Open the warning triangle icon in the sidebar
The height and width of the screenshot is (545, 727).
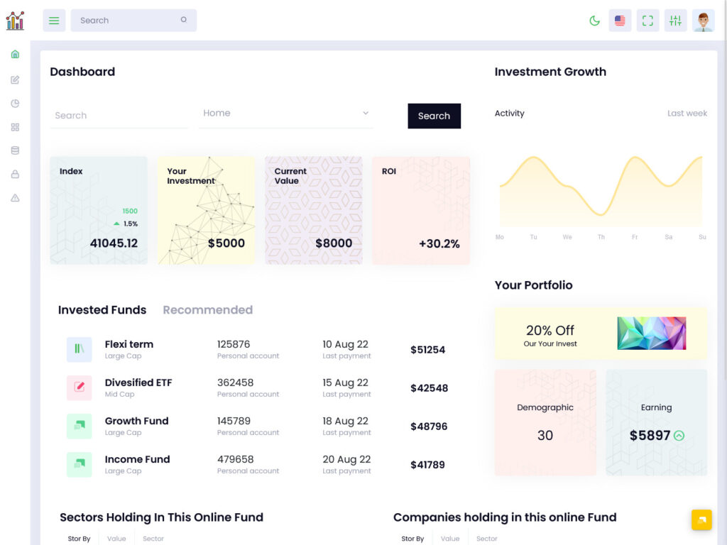pos(15,198)
